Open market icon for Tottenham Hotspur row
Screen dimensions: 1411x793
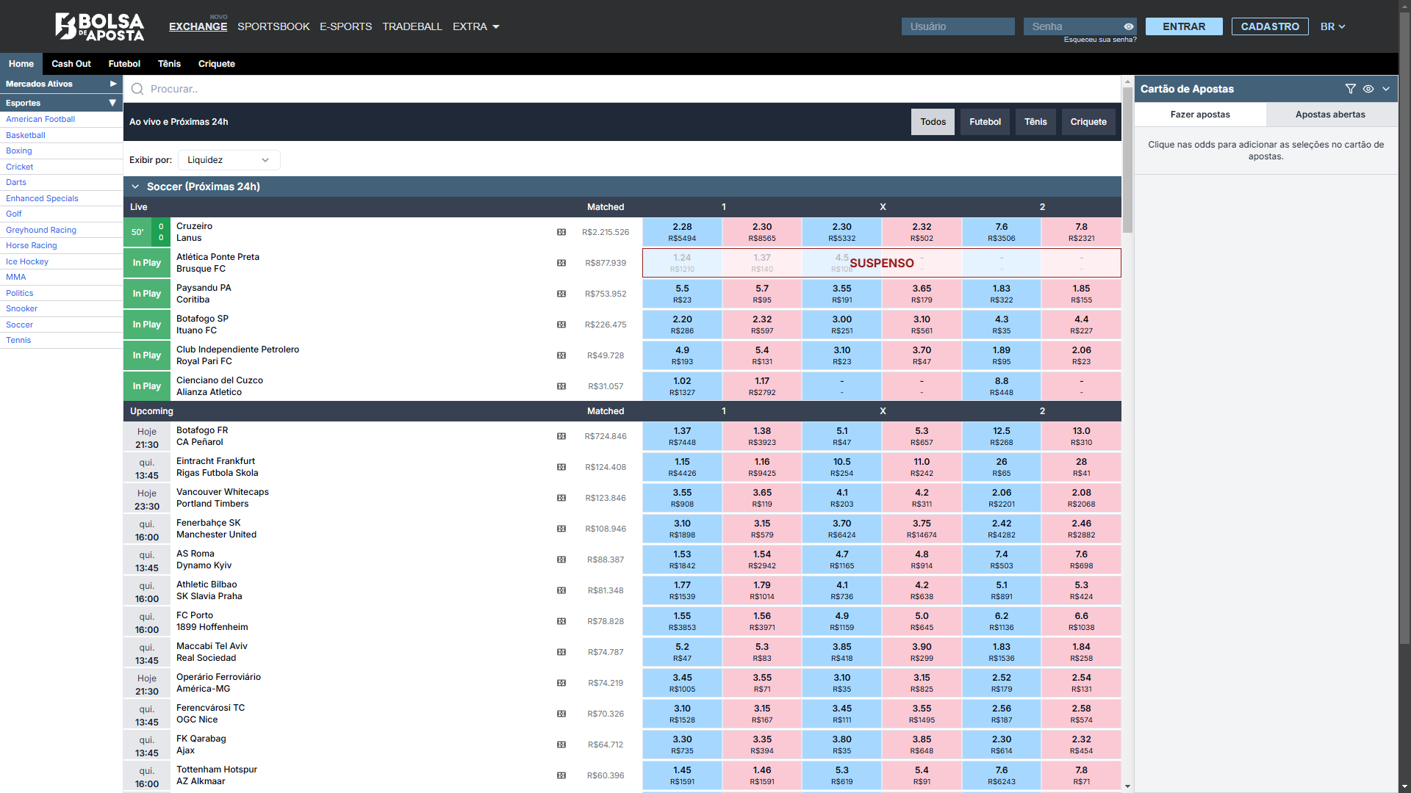[561, 775]
